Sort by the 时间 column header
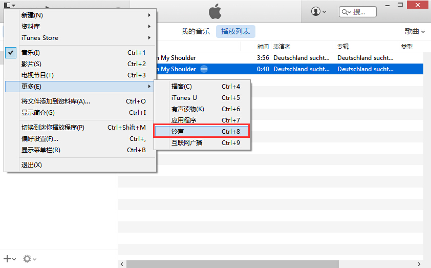This screenshot has height=268, width=431. [263, 47]
